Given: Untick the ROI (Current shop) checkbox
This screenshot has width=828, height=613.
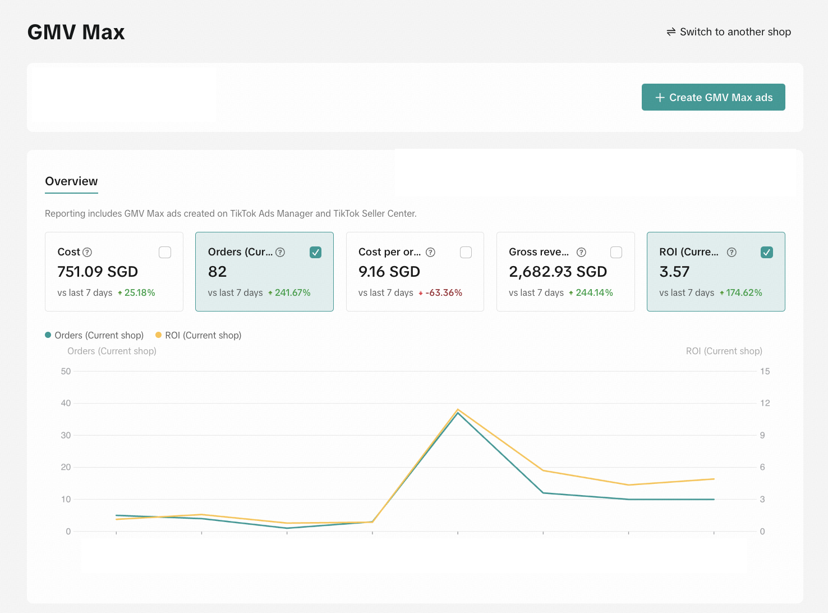Looking at the screenshot, I should click(x=767, y=253).
